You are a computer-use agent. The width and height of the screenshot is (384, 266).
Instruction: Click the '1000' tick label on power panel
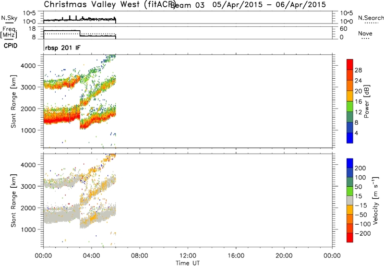click(28, 130)
